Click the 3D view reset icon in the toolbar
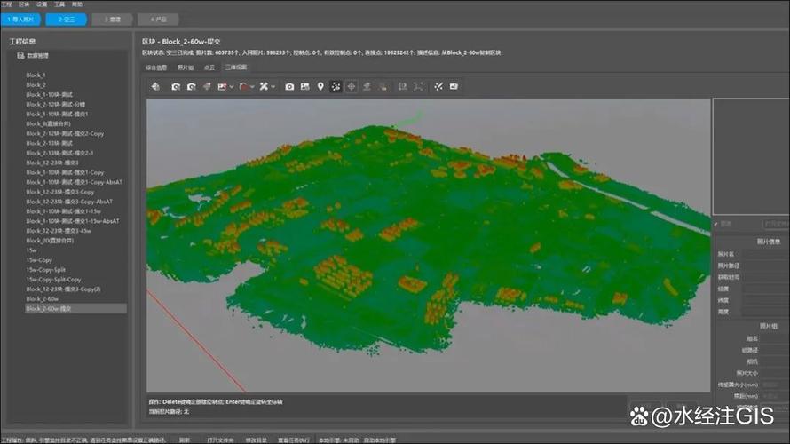 pos(155,86)
